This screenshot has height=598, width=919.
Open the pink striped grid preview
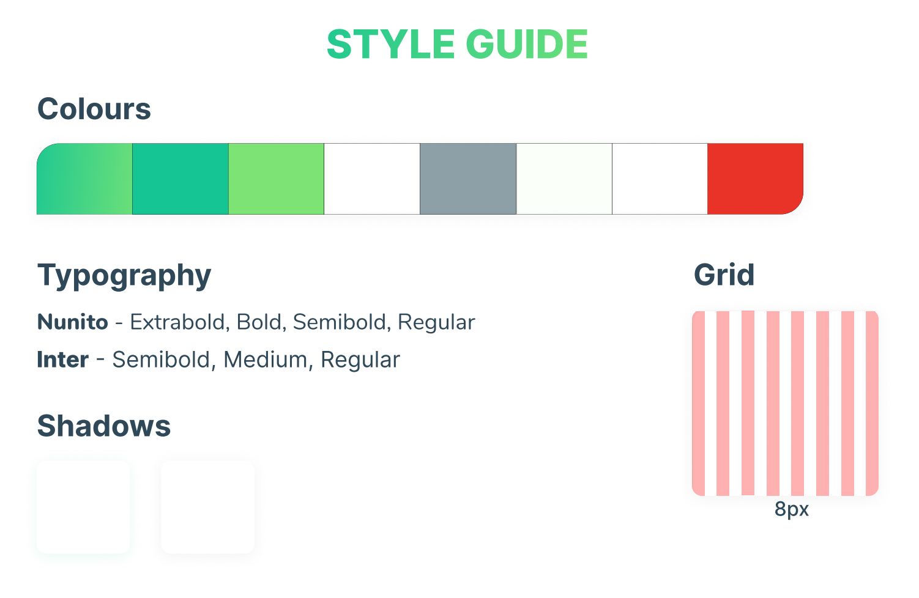pyautogui.click(x=786, y=404)
